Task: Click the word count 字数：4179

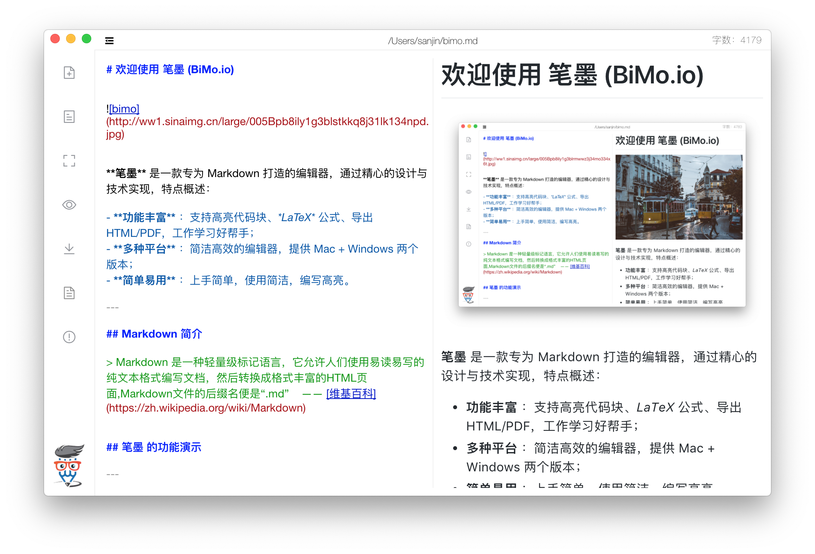Action: pyautogui.click(x=737, y=40)
